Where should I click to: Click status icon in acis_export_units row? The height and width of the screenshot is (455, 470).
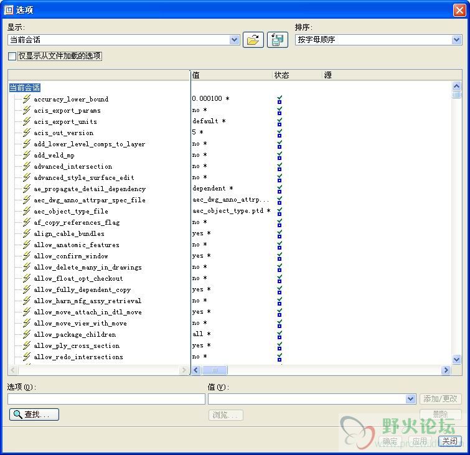[x=280, y=122]
